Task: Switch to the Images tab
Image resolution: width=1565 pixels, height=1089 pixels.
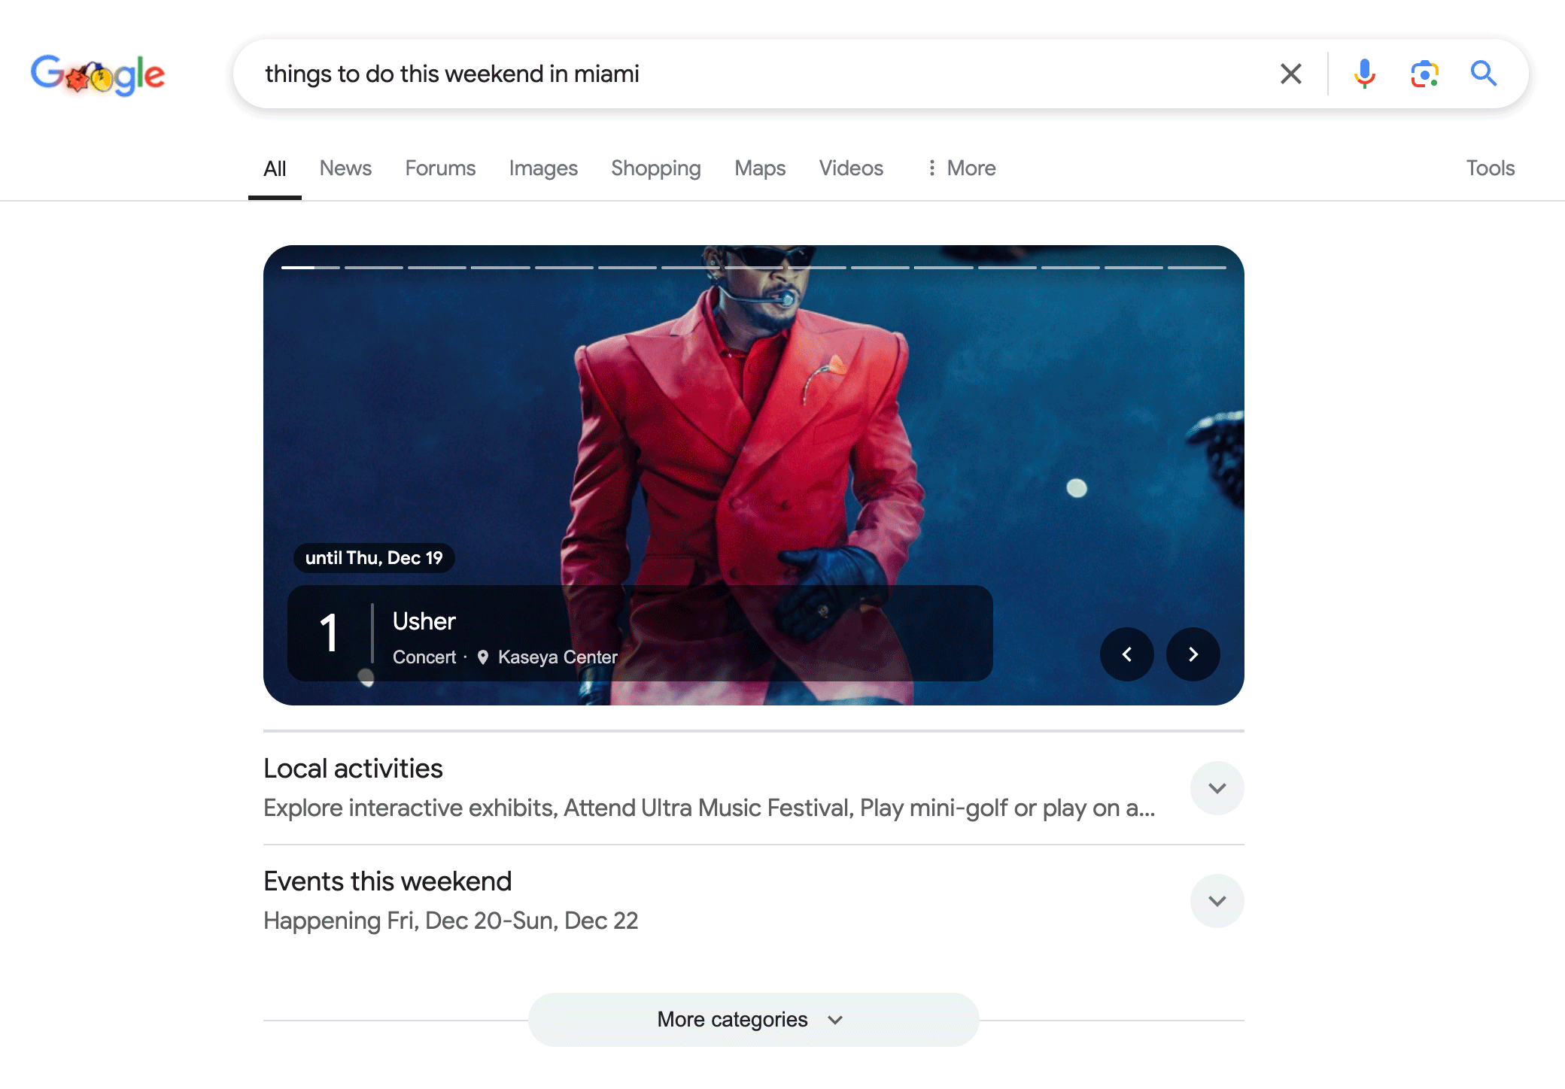Action: (x=543, y=168)
